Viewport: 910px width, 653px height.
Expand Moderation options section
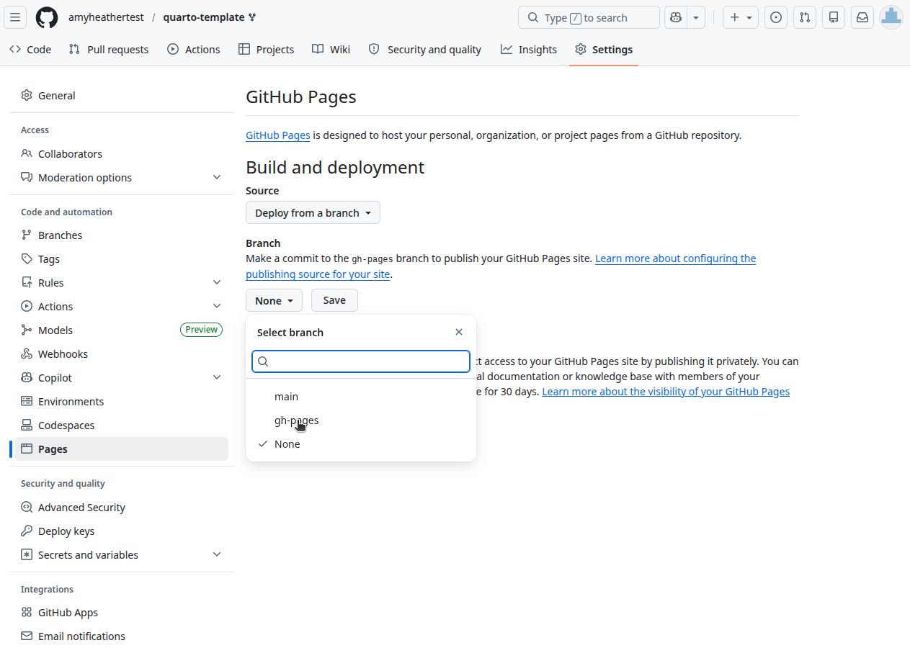pos(122,177)
